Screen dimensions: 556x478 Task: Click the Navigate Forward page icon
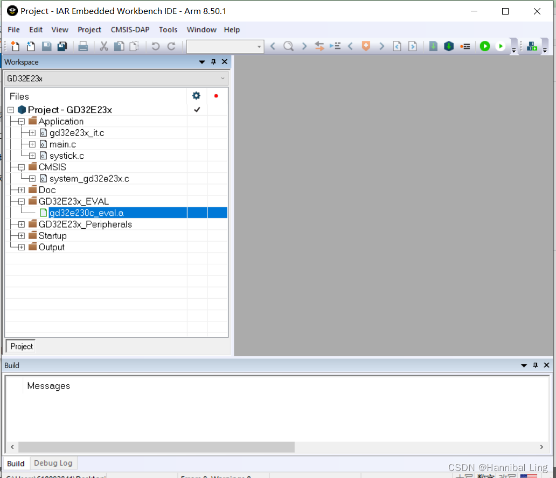[413, 46]
